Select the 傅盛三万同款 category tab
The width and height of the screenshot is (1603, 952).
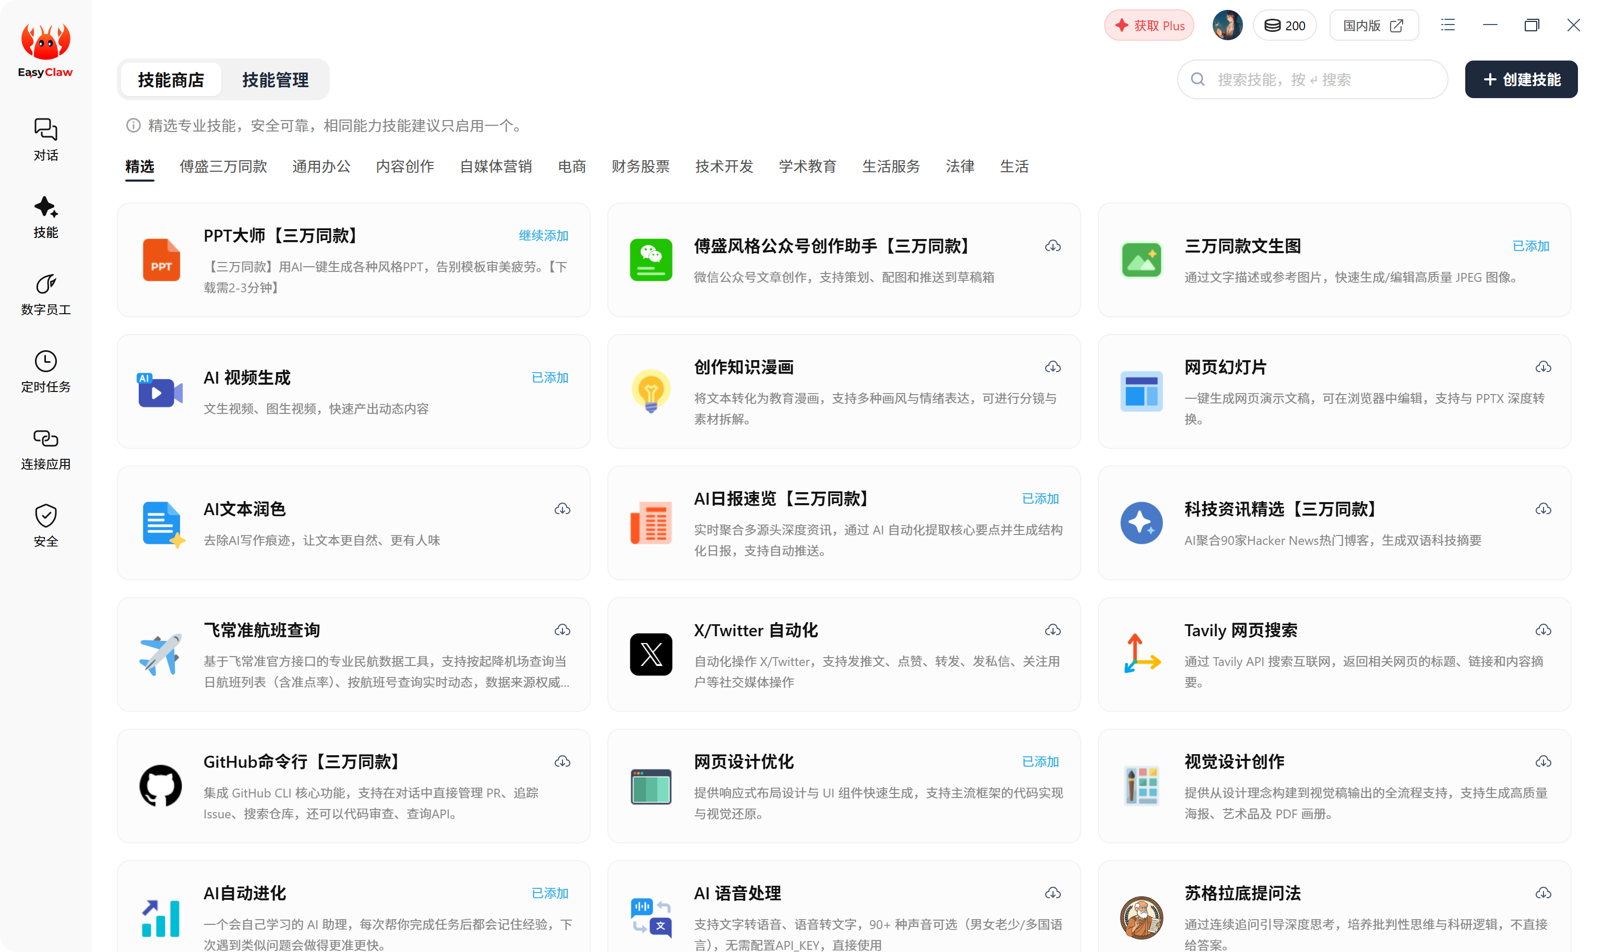(223, 166)
